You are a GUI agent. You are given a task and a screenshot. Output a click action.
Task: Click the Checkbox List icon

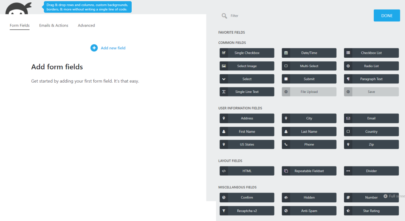[348, 53]
